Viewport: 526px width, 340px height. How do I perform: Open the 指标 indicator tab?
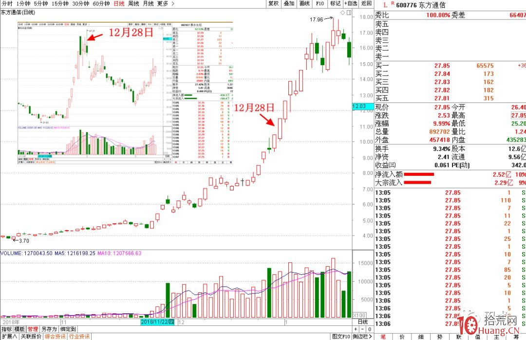coord(7,329)
